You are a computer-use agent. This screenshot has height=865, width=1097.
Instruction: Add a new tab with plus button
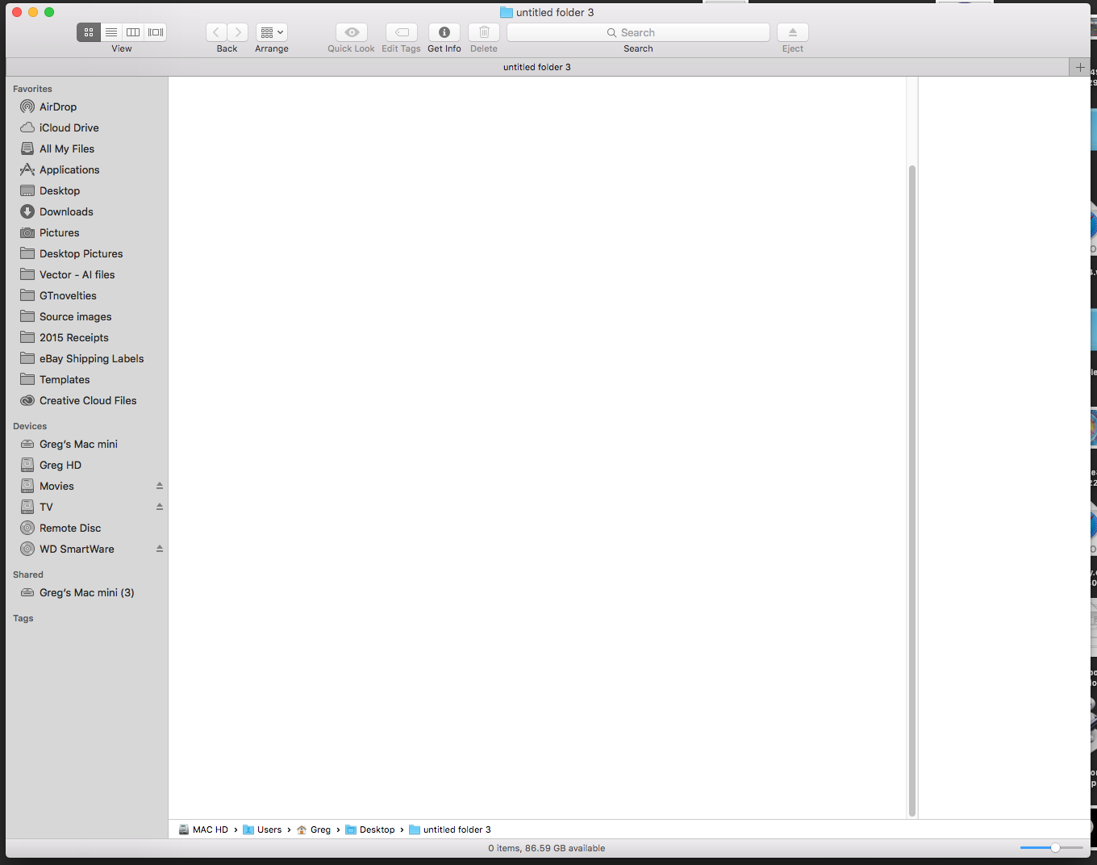[x=1080, y=67]
